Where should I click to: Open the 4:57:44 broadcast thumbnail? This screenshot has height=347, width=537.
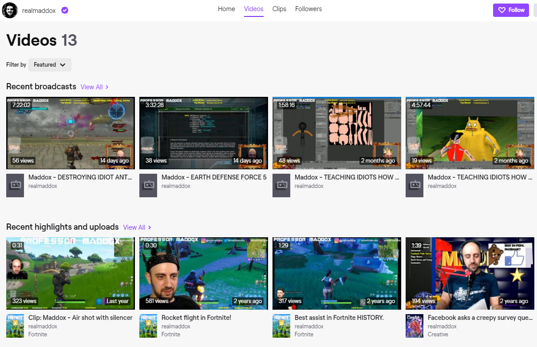[470, 133]
